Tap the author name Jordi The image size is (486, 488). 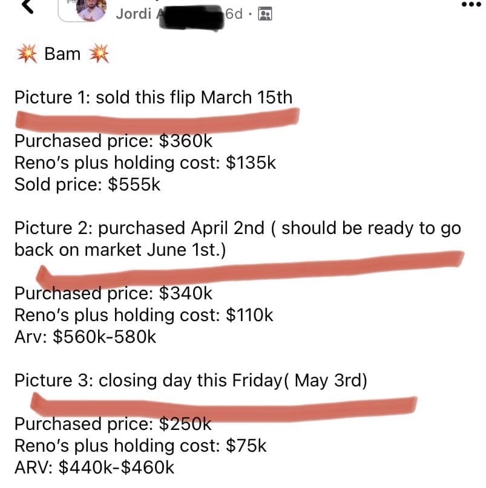133,13
